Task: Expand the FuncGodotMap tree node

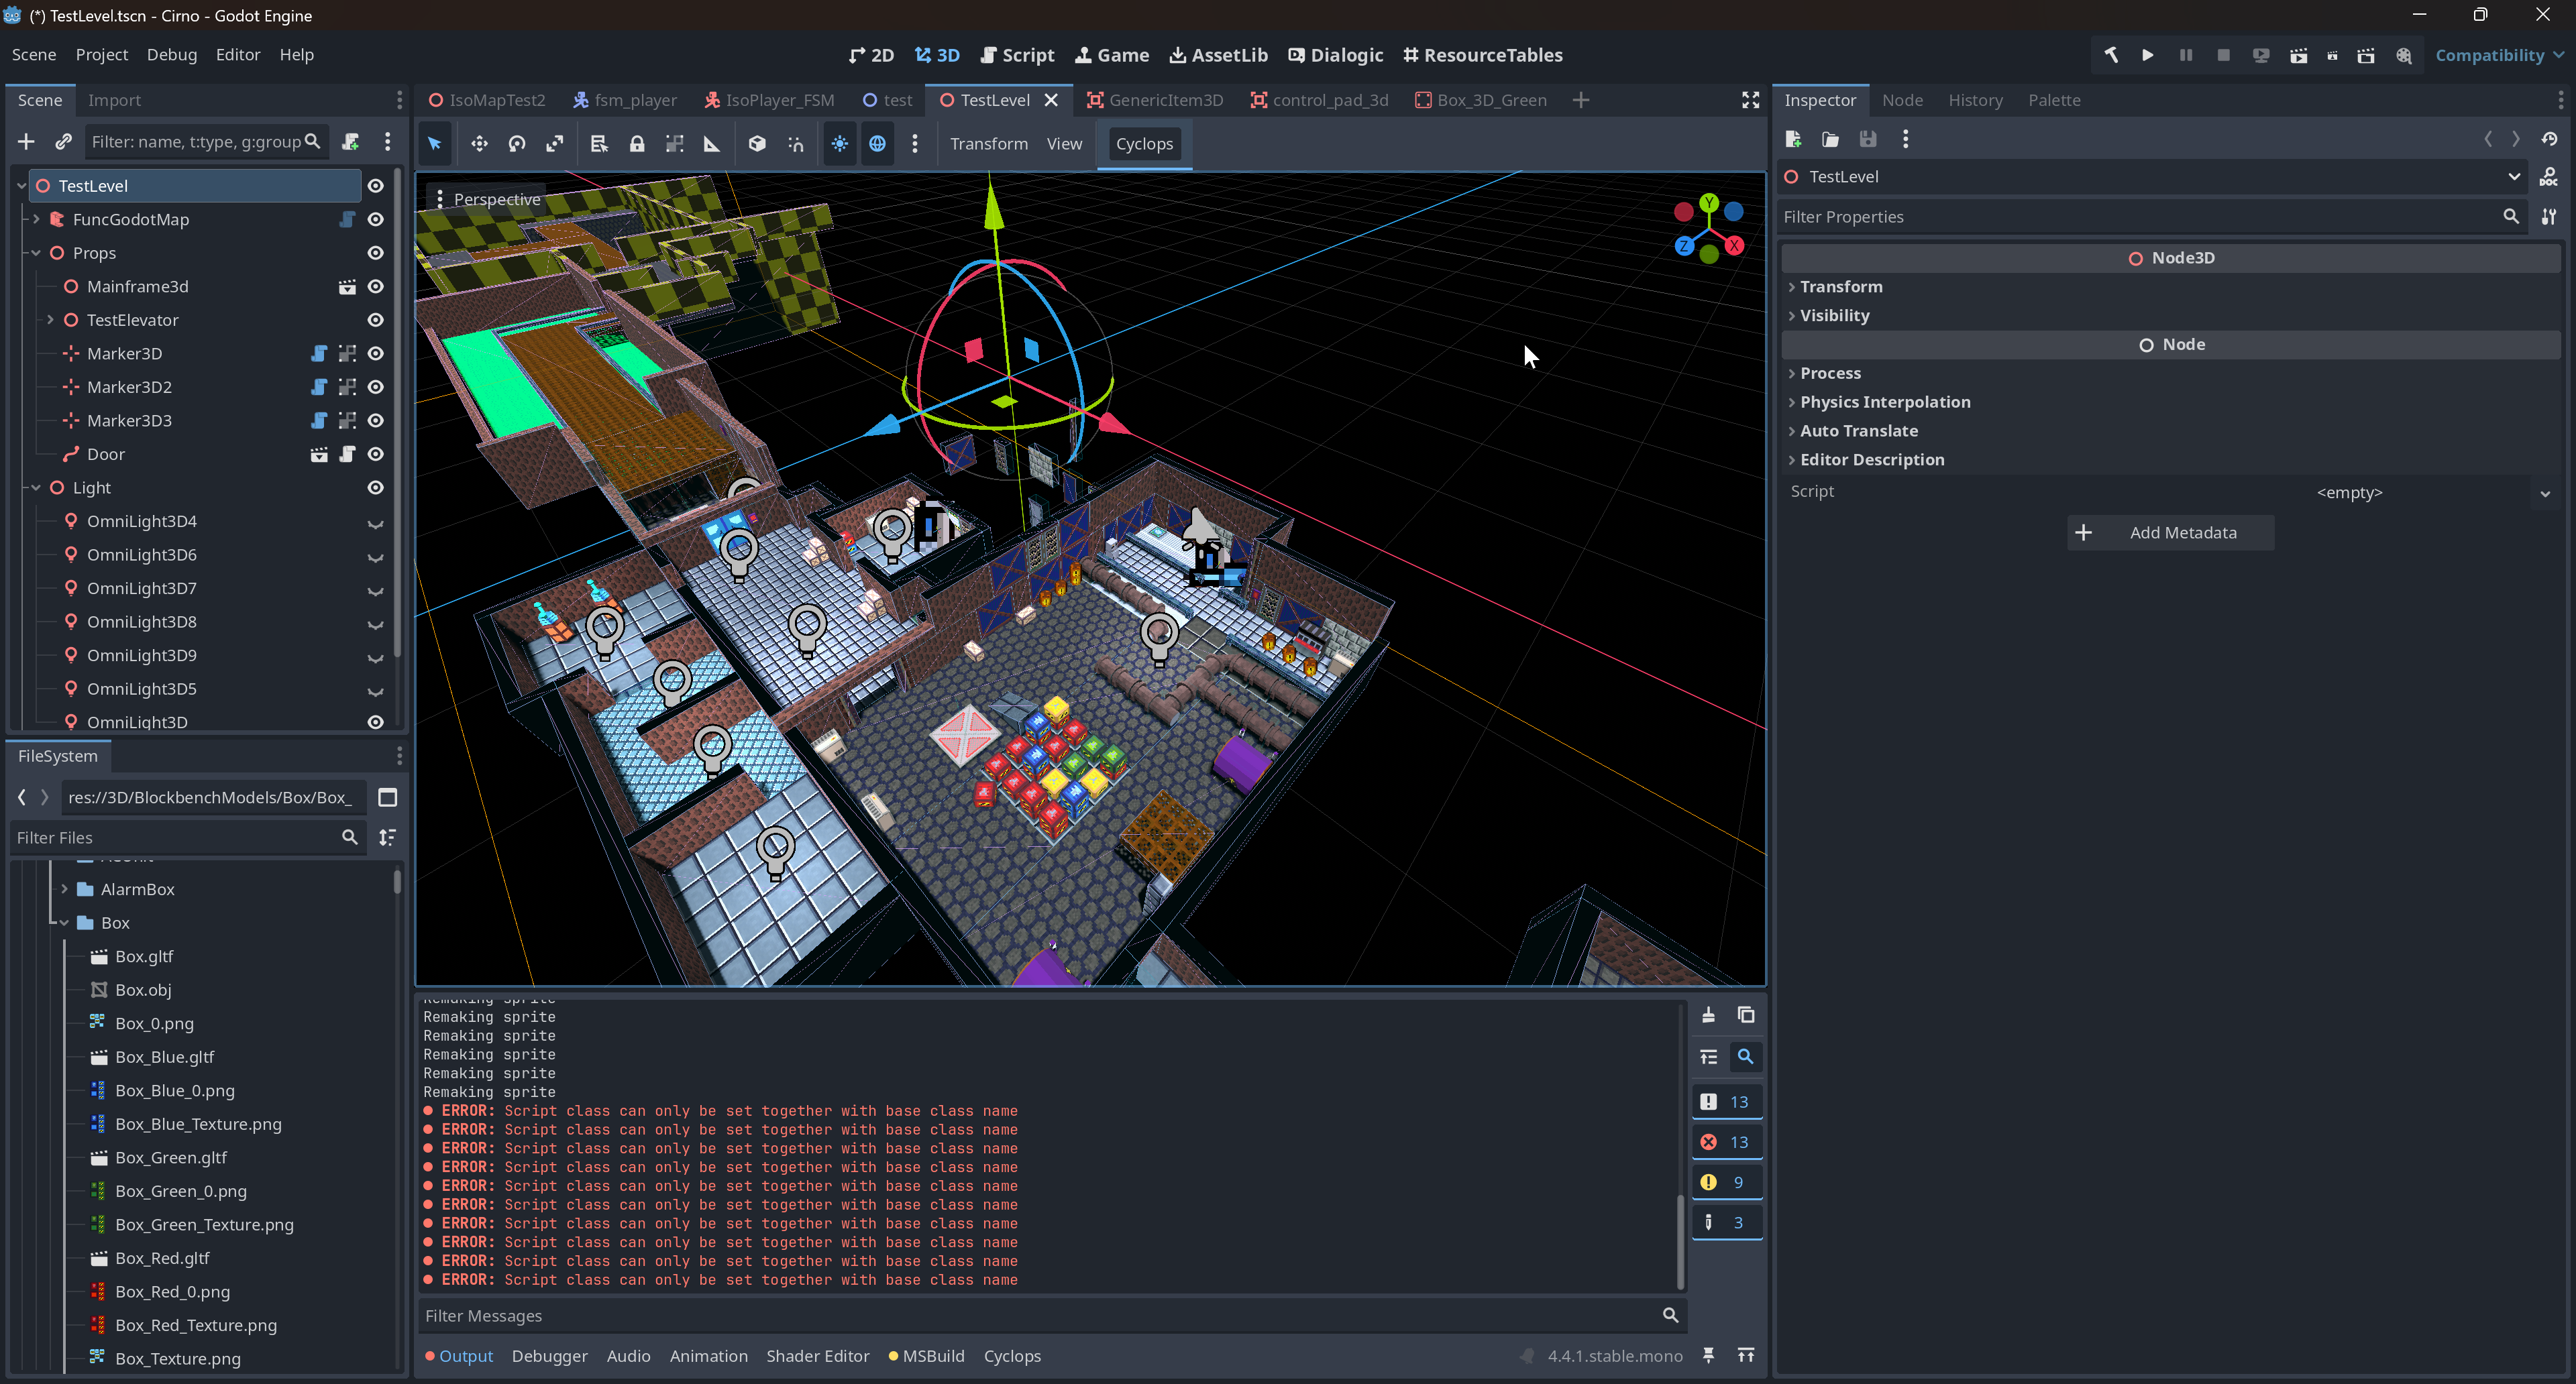Action: click(36, 219)
